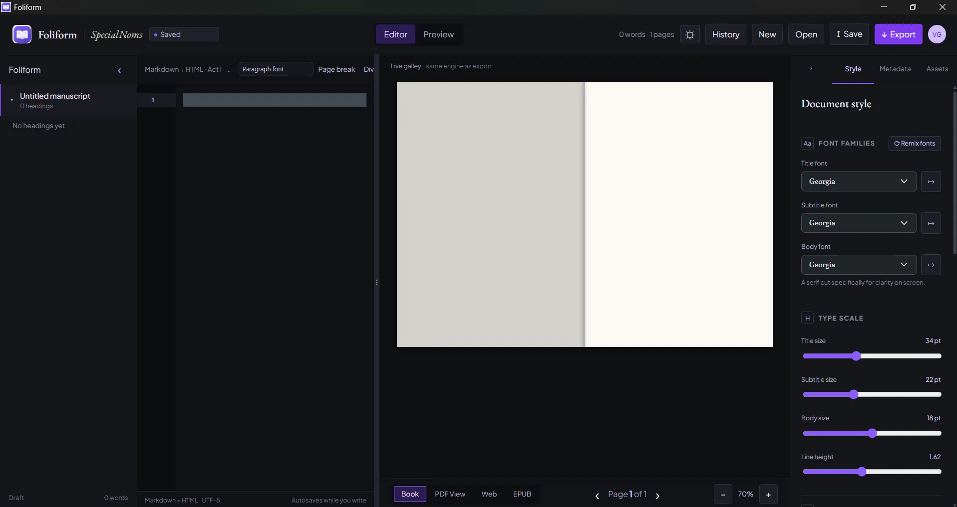Image resolution: width=957 pixels, height=507 pixels.
Task: Open the Assets tab
Action: click(x=937, y=69)
